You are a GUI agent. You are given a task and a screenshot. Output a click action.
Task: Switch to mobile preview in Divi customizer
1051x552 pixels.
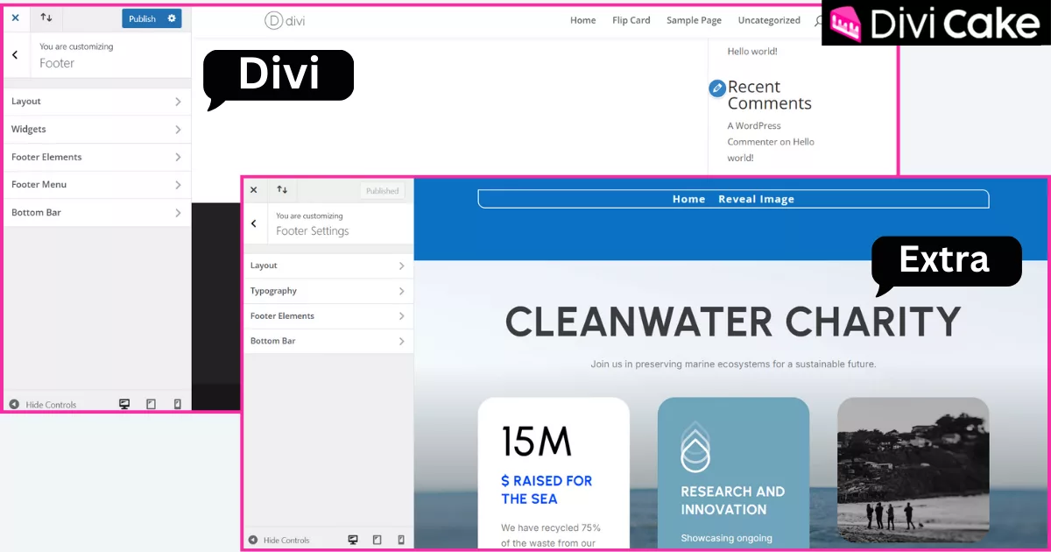[x=177, y=405]
